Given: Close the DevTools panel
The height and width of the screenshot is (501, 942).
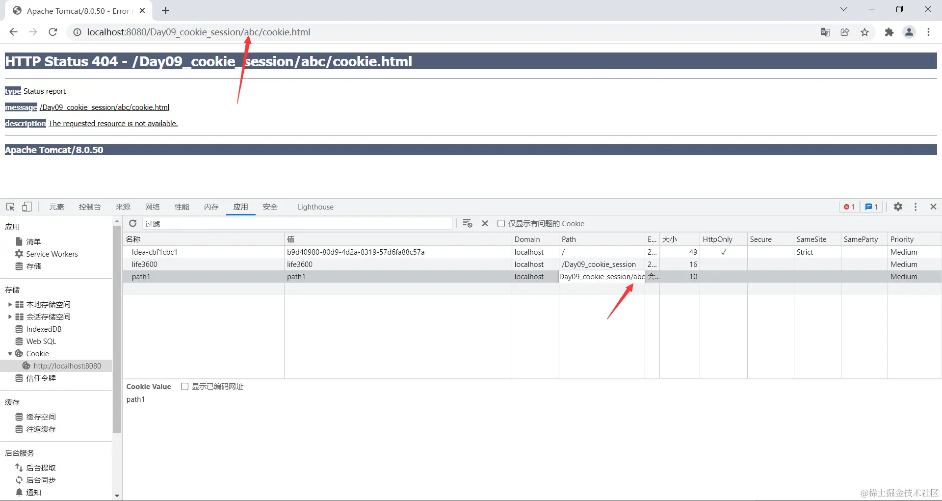Looking at the screenshot, I should click(x=933, y=207).
